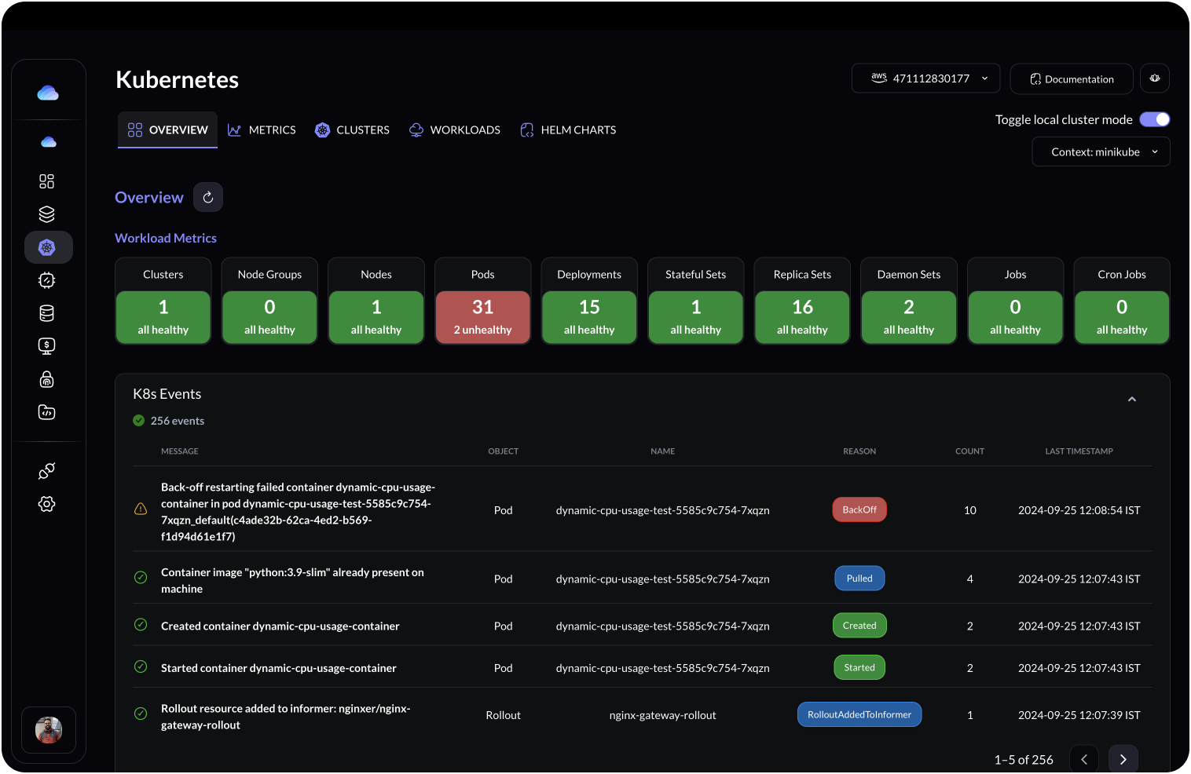Open the database section from the sidebar
Screen dimensions: 1191x774
(46, 312)
